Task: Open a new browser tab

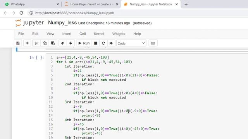Action: point(186,4)
